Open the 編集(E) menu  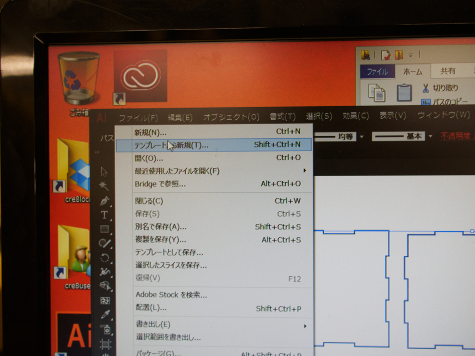point(180,117)
